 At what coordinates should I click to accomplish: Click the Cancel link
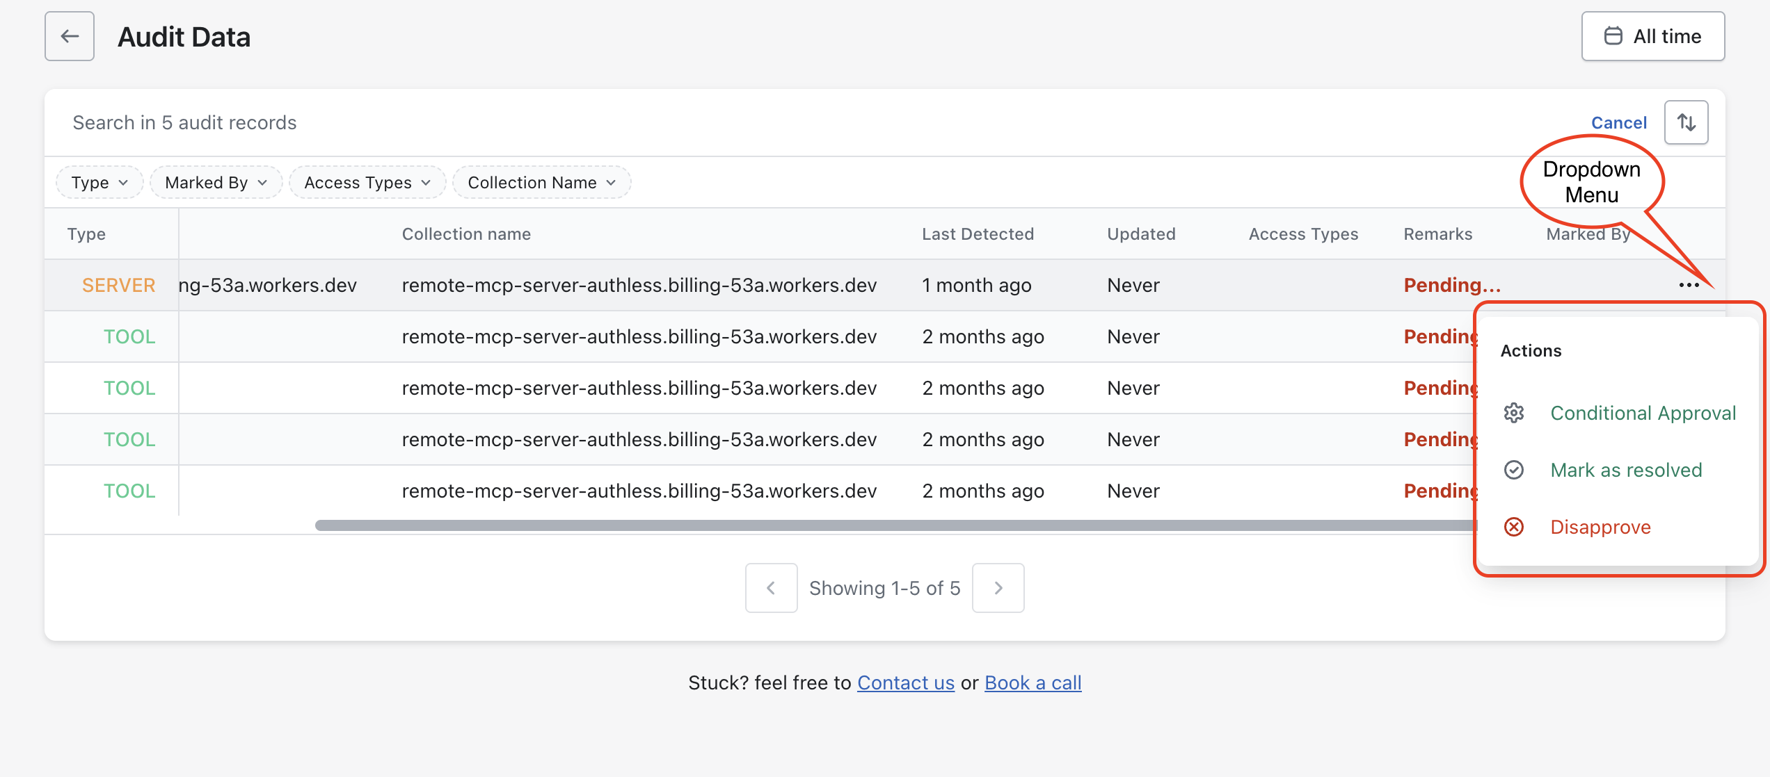click(1618, 123)
